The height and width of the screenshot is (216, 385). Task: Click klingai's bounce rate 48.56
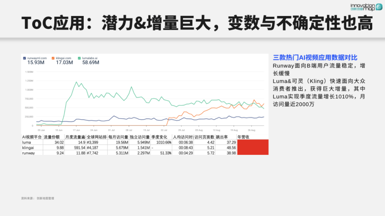tap(231, 148)
